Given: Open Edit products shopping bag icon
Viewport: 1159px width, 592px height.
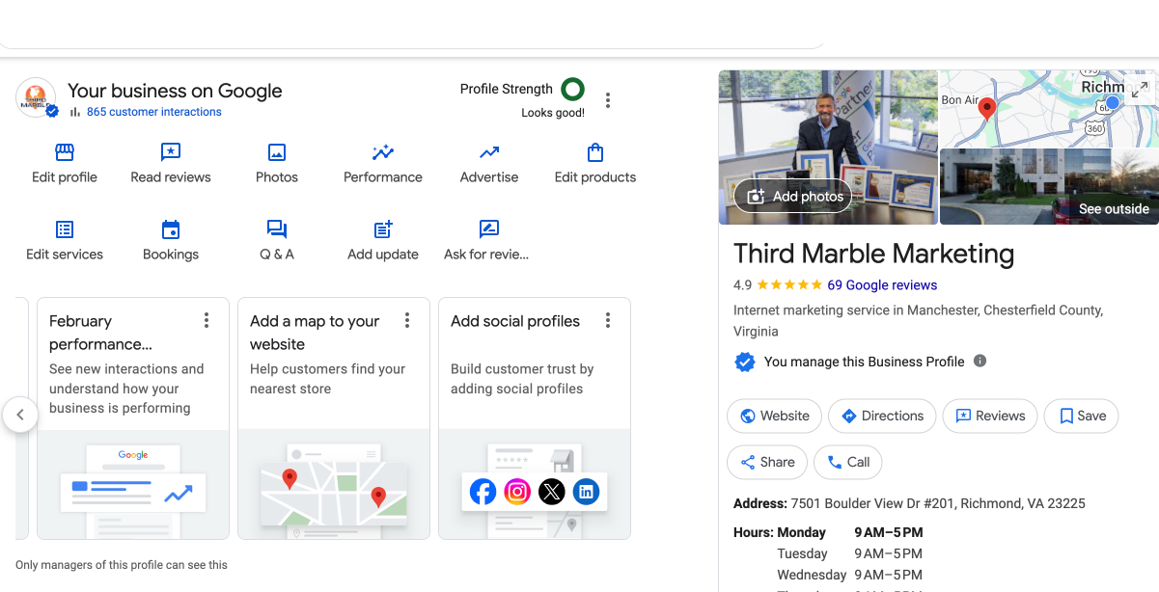Looking at the screenshot, I should pyautogui.click(x=595, y=152).
